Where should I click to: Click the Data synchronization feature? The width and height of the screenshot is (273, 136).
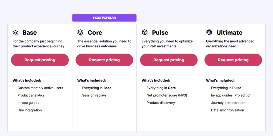227,110
